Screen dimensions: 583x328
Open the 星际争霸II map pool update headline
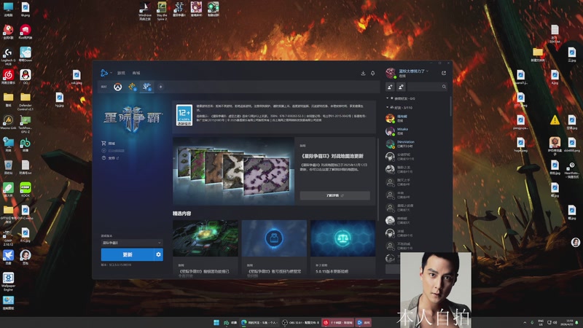coord(332,156)
